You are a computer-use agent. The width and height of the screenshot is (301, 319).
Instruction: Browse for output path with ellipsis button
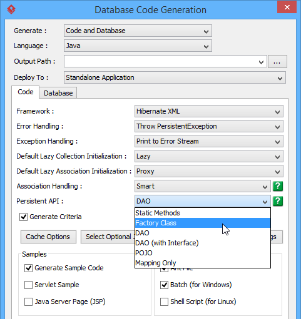coord(277,62)
